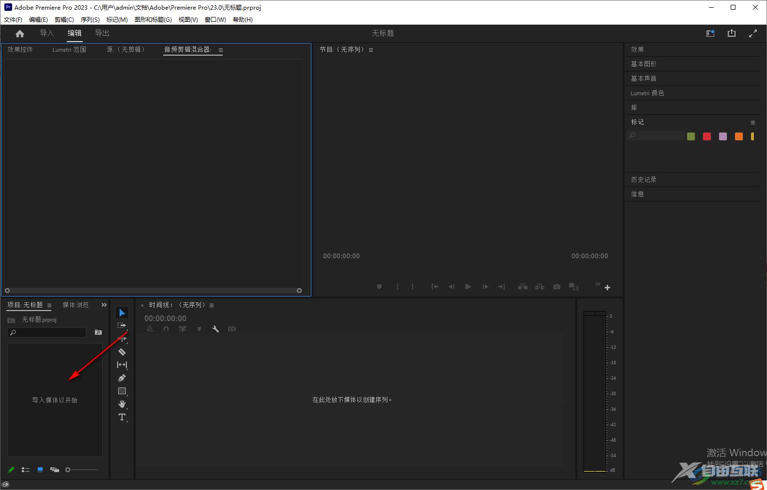
Task: Toggle full screen maximize output icon
Action: click(x=753, y=33)
